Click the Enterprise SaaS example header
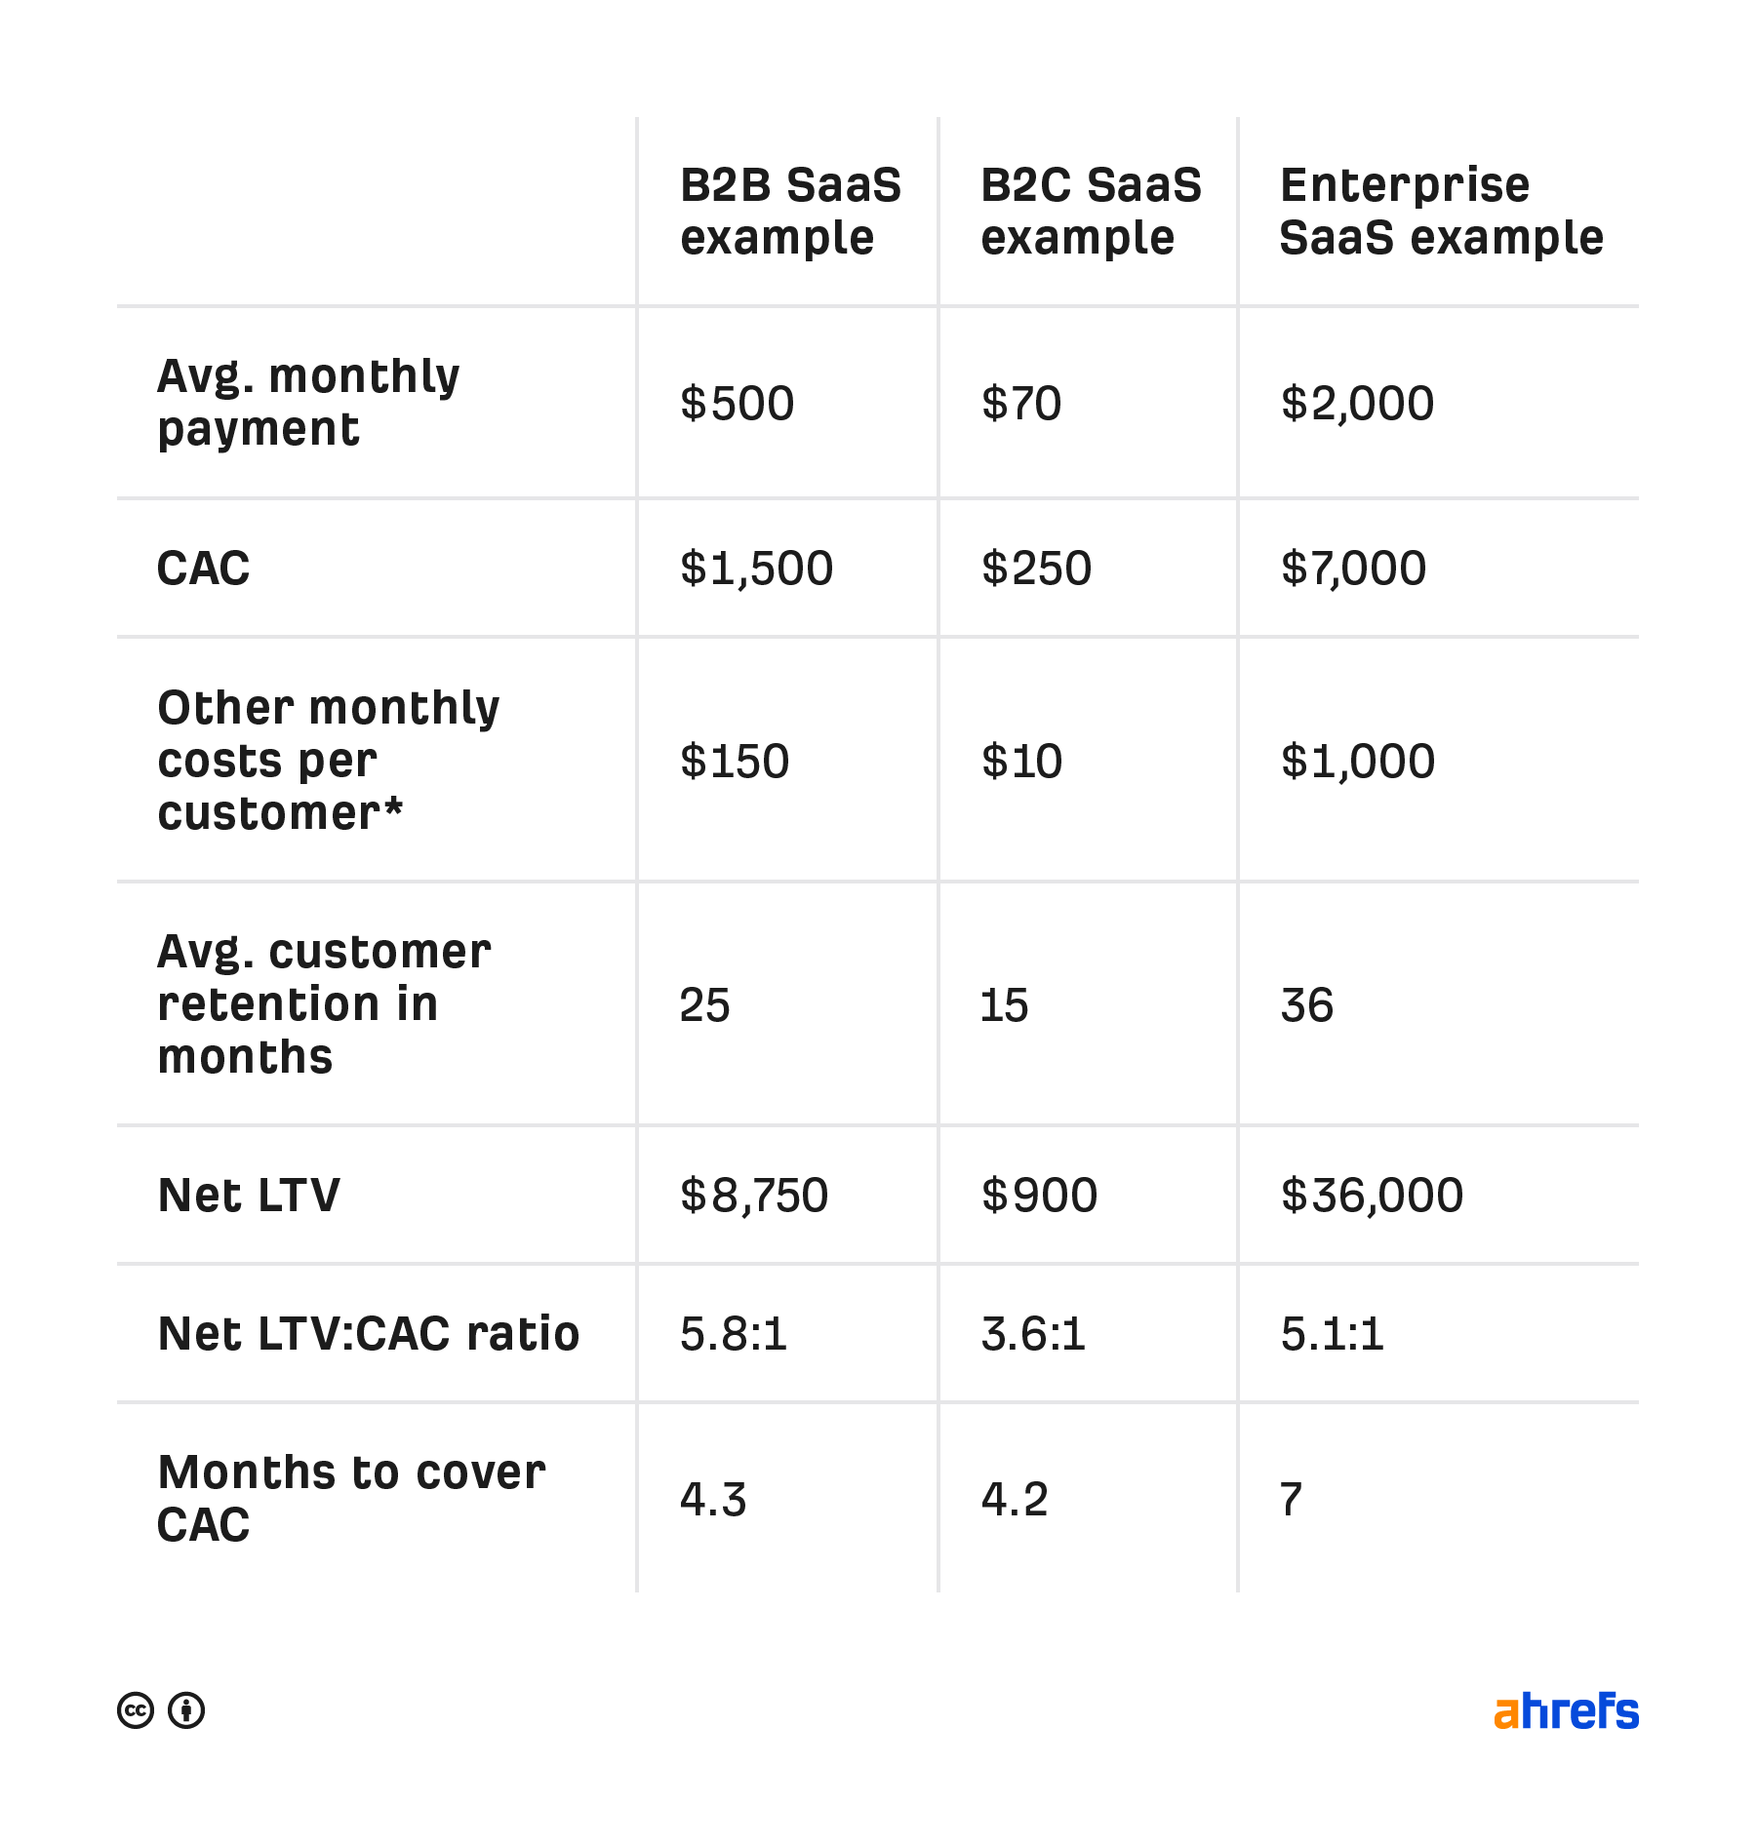Screen dimensions: 1756x1845 click(x=1441, y=212)
